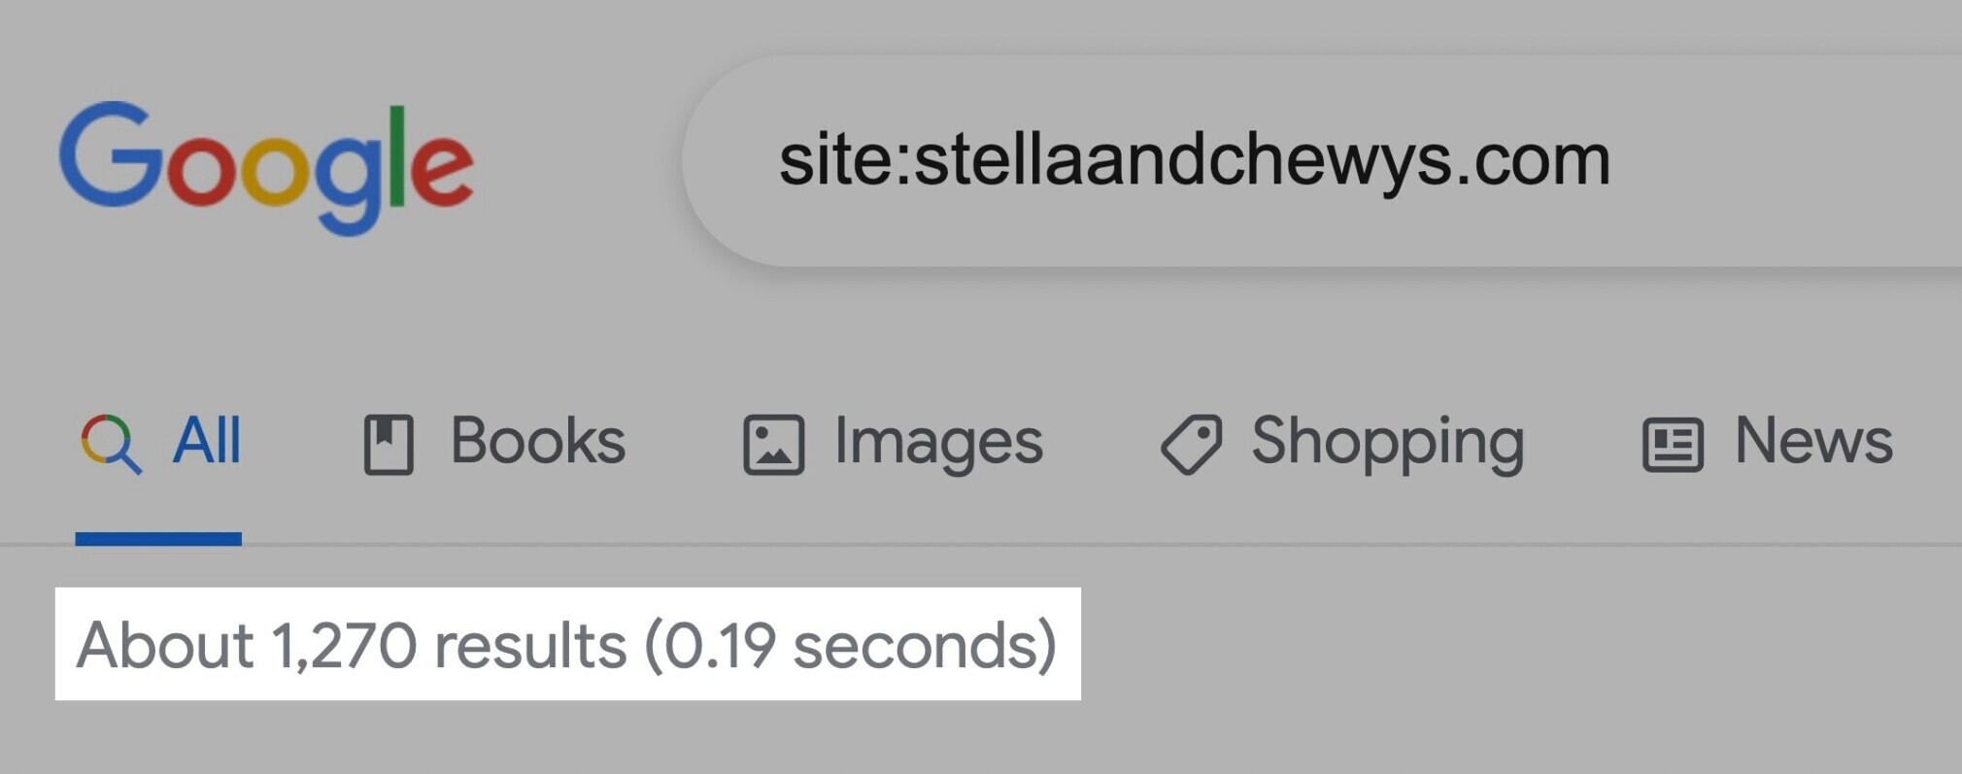Click the blue underline beneath the All tab
Viewport: 1962px width, 774px height.
click(x=158, y=539)
